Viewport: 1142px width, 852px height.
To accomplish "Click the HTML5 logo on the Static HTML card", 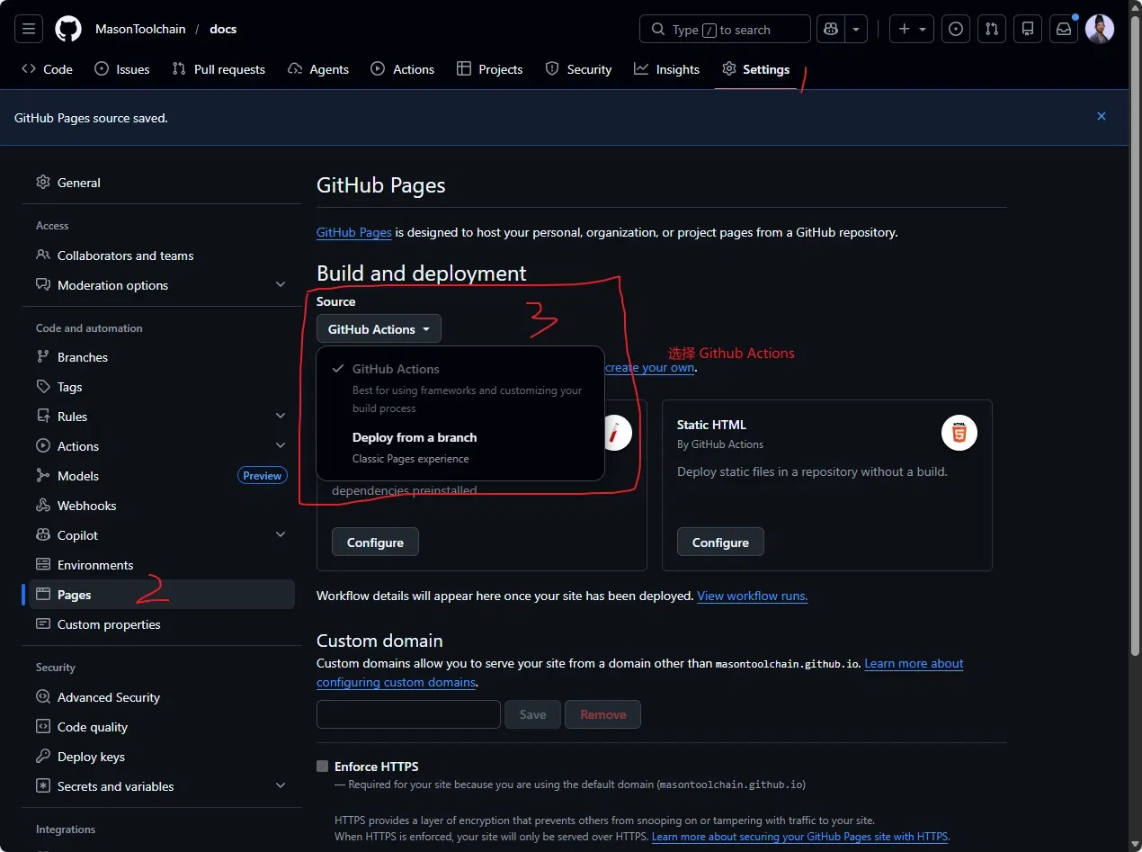I will (x=959, y=434).
